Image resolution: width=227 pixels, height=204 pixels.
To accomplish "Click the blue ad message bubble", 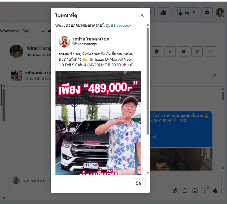I will pyautogui.click(x=181, y=129).
